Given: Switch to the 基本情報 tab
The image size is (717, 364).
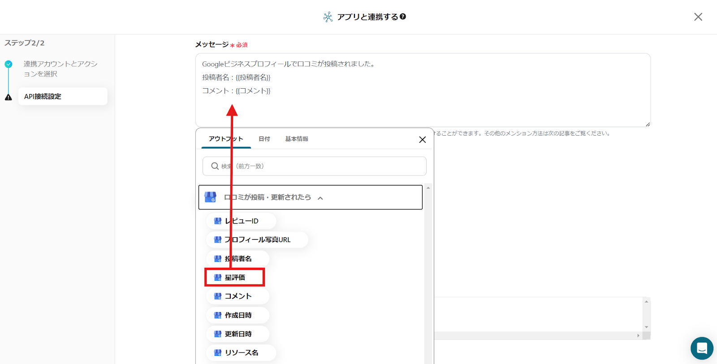Looking at the screenshot, I should [297, 139].
